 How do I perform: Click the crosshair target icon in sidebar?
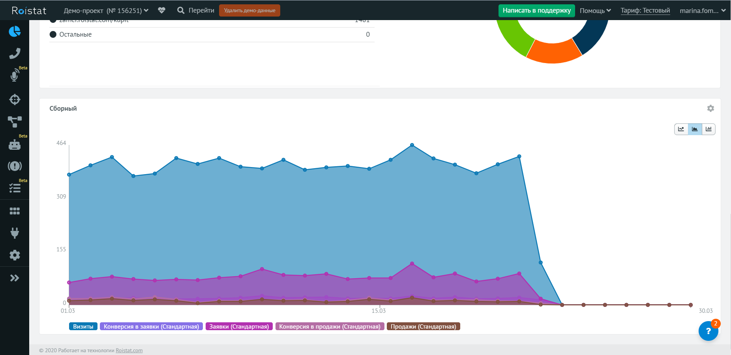point(15,100)
